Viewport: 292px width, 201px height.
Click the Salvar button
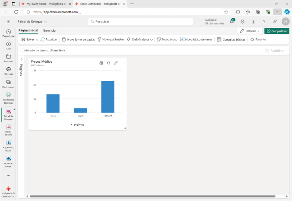28,40
